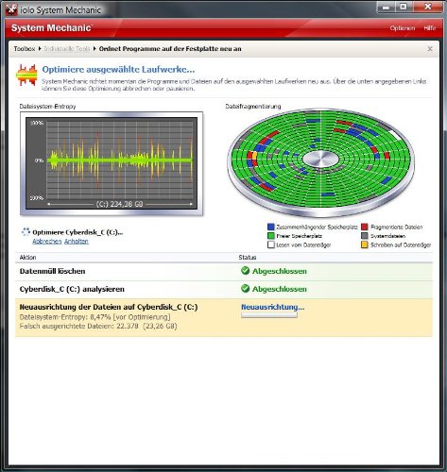Click the disk fragmentation map graphic
The width and height of the screenshot is (447, 472).
321,163
